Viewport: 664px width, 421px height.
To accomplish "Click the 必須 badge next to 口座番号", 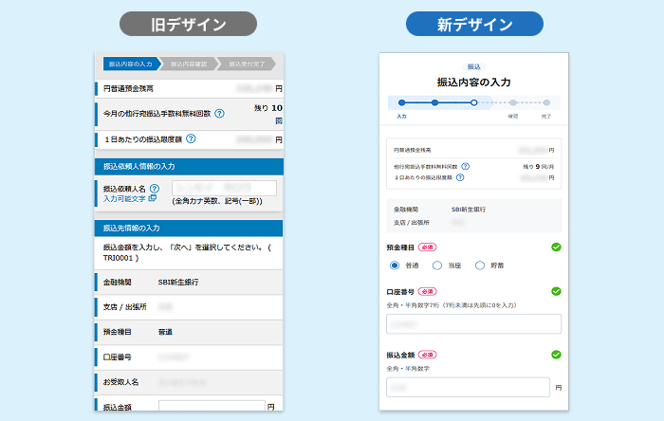I will [x=427, y=291].
